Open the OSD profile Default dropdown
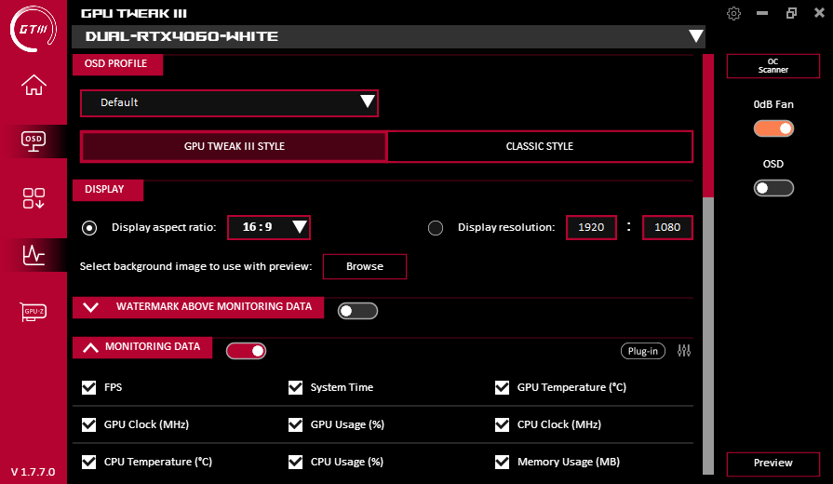Image resolution: width=833 pixels, height=484 pixels. pos(229,102)
